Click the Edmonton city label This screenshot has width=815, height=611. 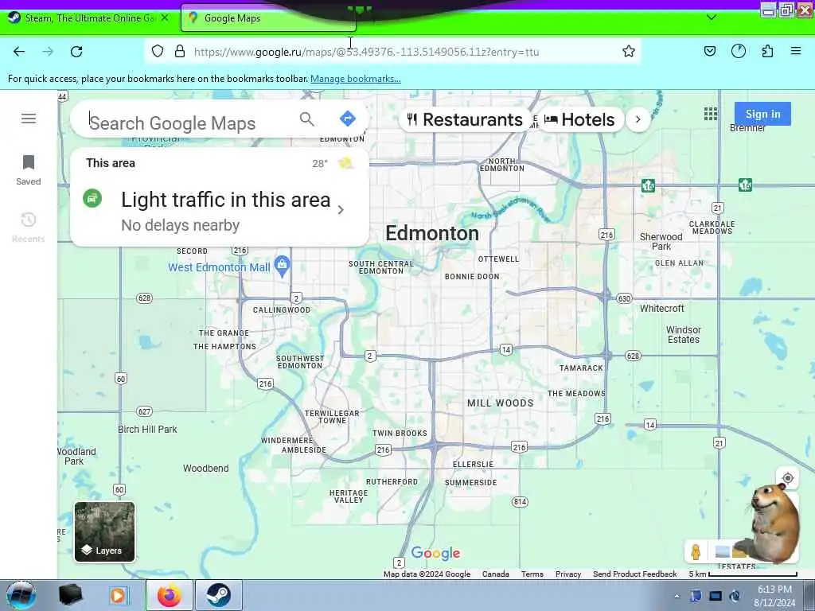432,233
